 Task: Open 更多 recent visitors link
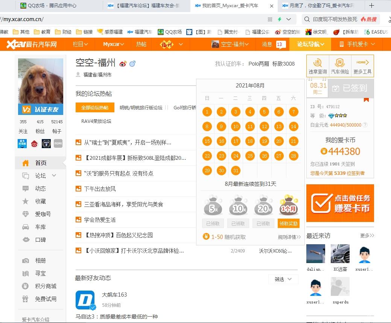367,236
